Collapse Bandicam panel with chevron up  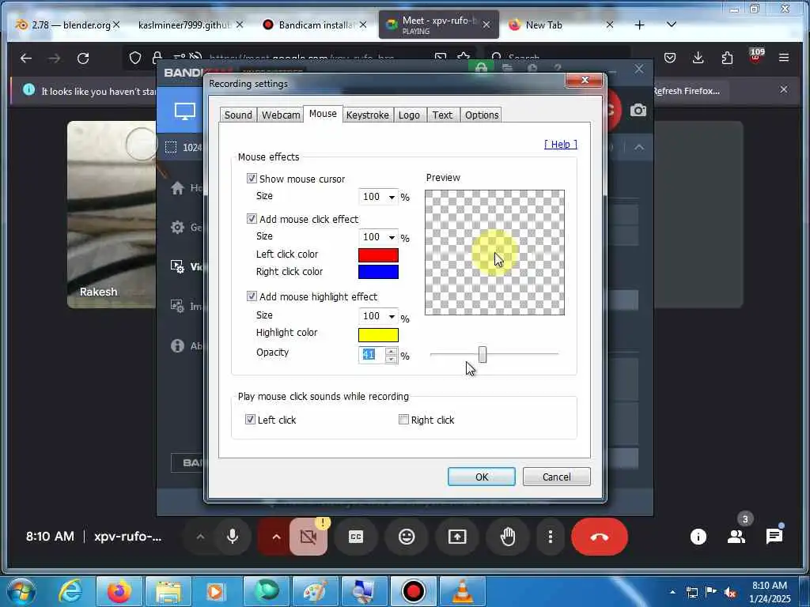pos(639,147)
